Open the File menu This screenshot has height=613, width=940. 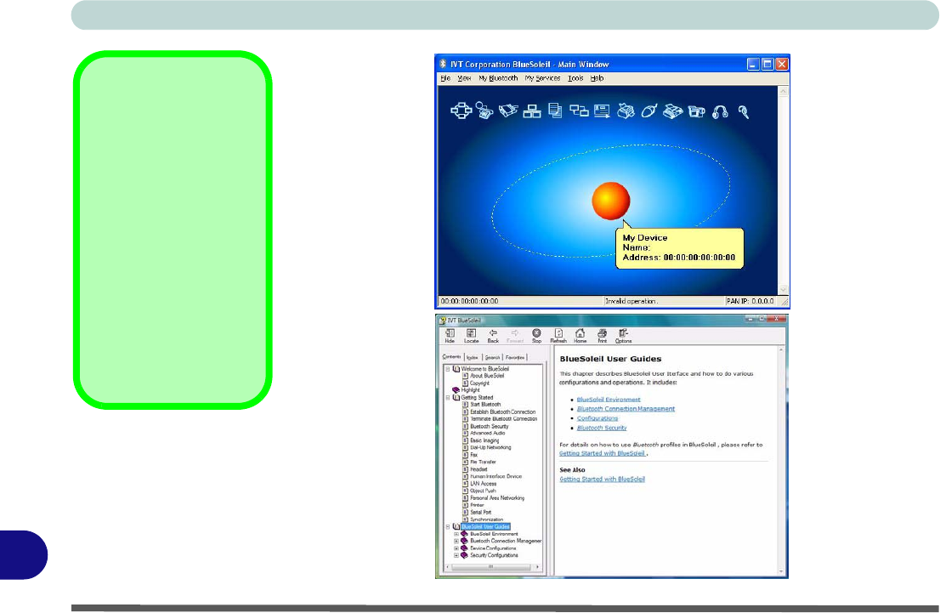point(445,78)
